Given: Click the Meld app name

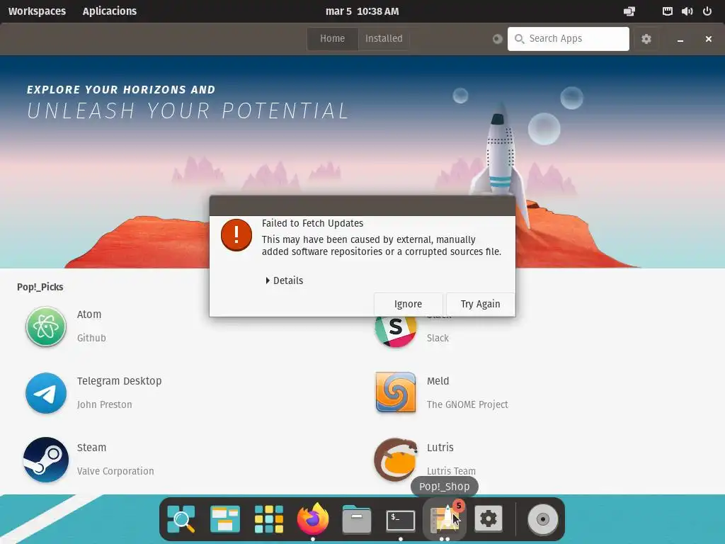Looking at the screenshot, I should click(438, 380).
